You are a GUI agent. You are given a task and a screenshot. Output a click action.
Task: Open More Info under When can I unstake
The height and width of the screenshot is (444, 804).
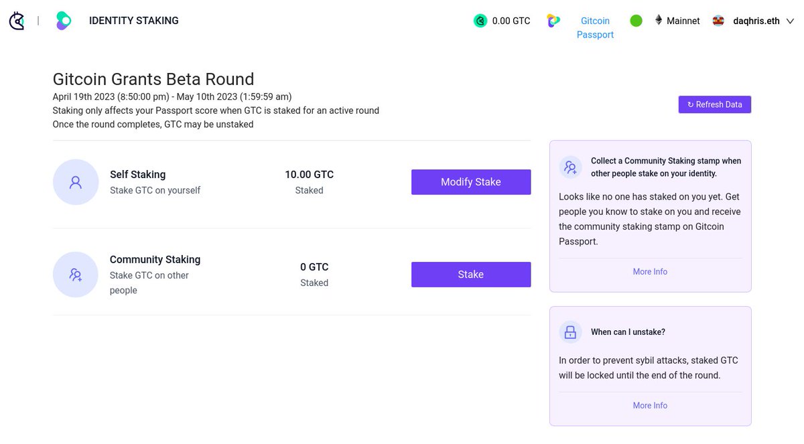pos(650,406)
